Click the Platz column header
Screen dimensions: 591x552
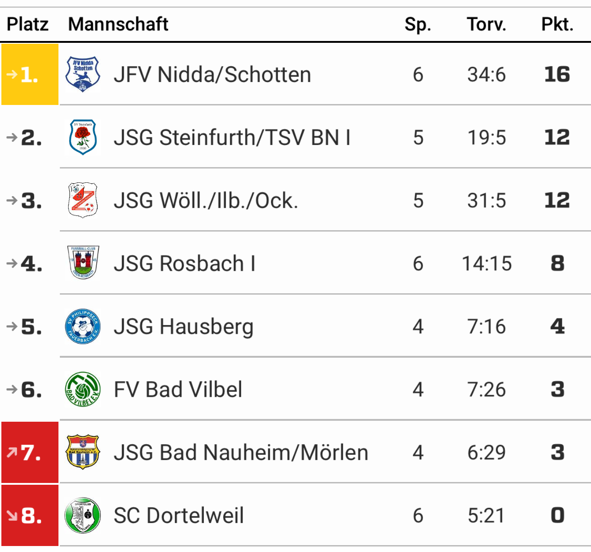28,24
